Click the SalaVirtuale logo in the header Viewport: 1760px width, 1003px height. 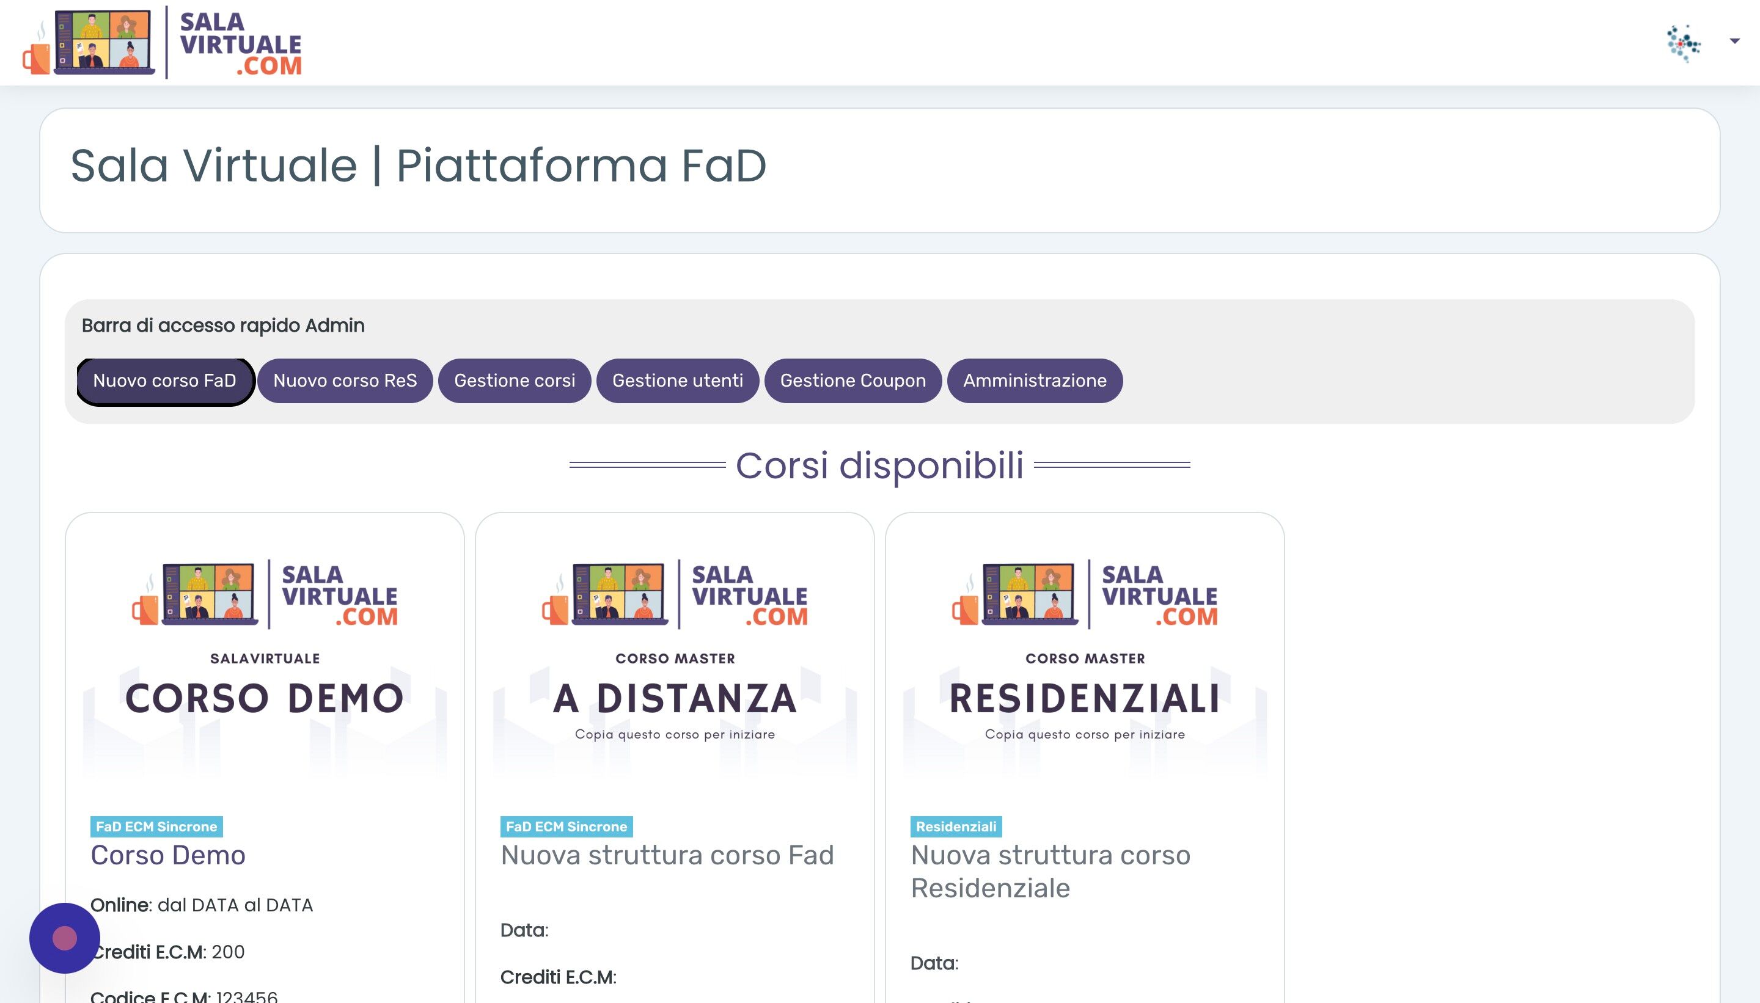pos(166,43)
